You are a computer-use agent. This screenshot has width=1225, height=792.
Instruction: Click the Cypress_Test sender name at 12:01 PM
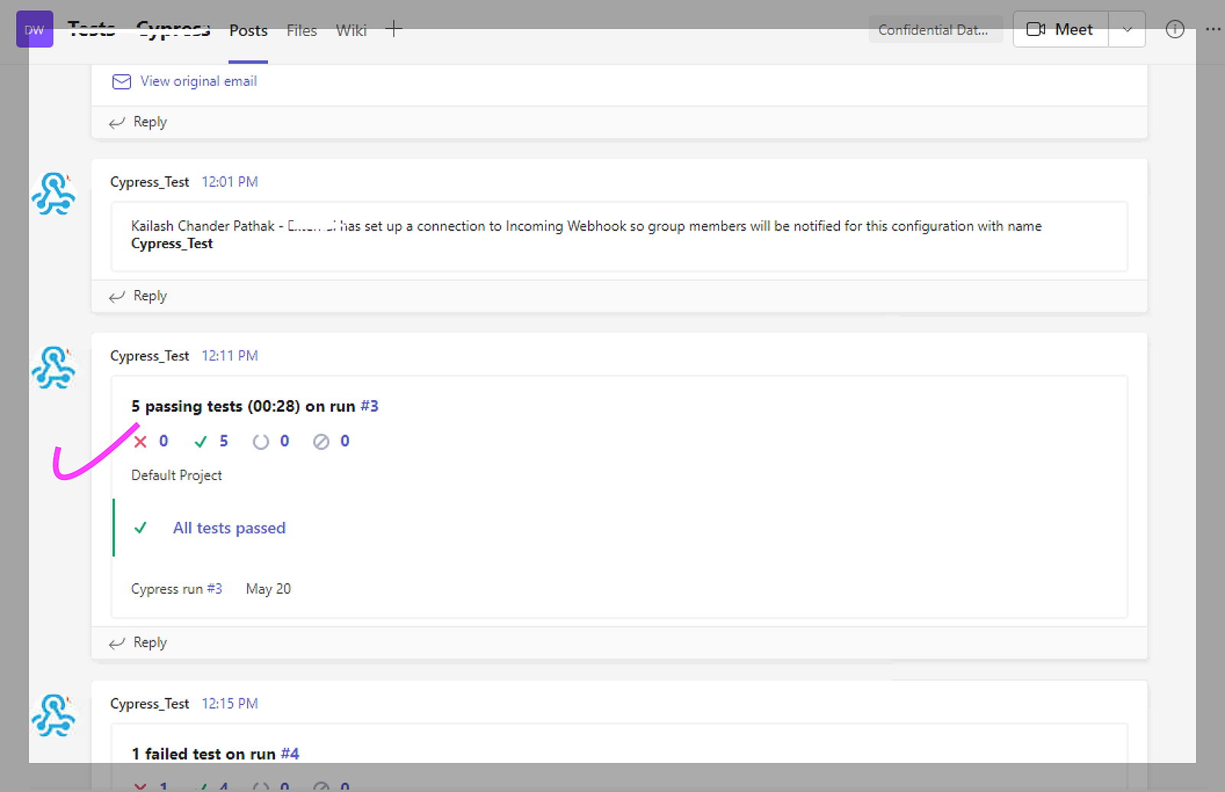coord(149,182)
